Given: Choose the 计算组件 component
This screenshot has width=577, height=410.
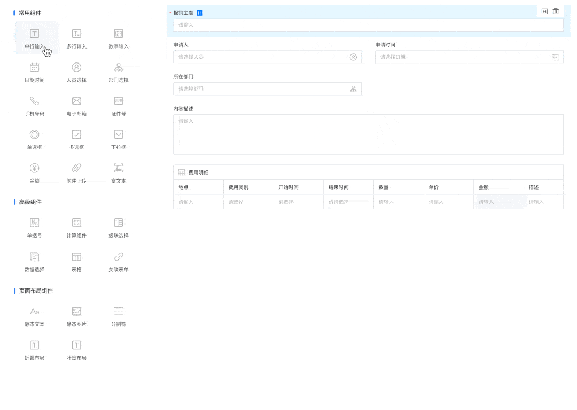Looking at the screenshot, I should click(76, 227).
